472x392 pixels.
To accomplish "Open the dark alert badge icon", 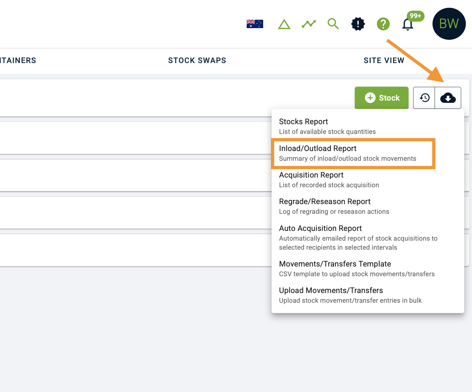I will [358, 24].
